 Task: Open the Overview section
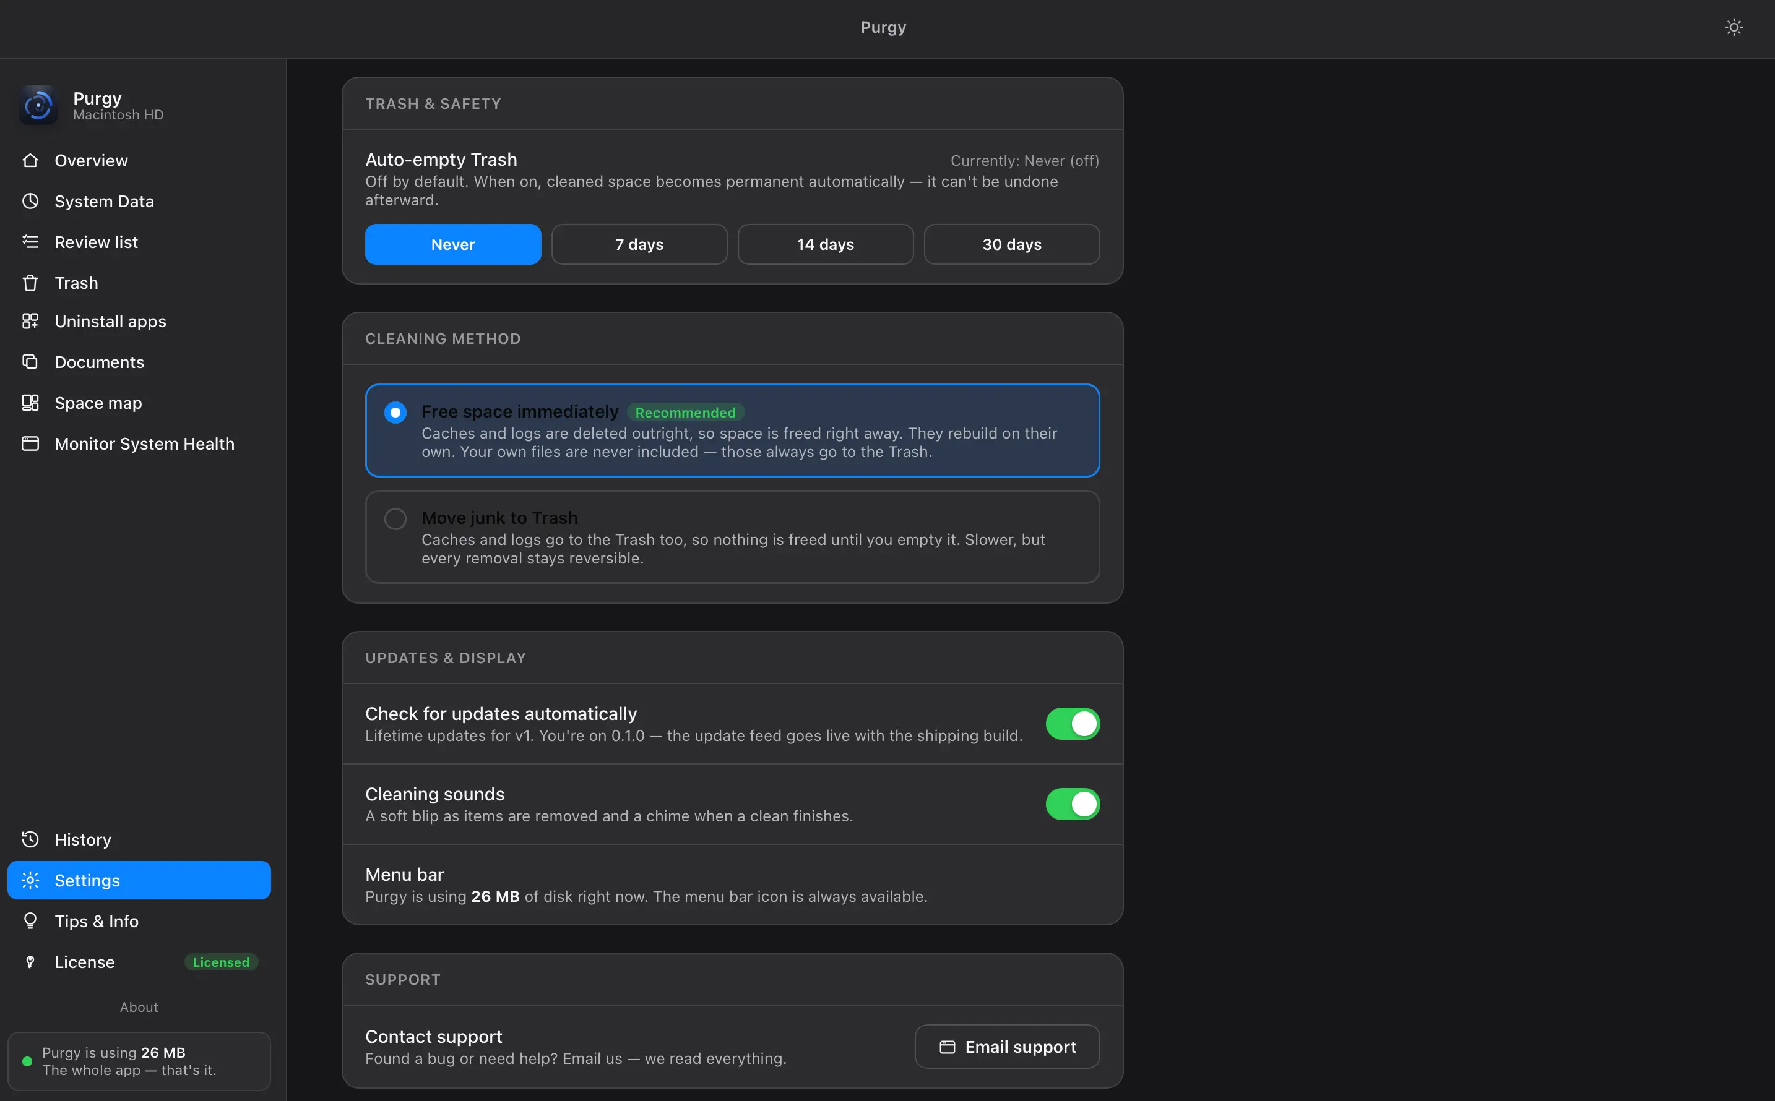139,160
